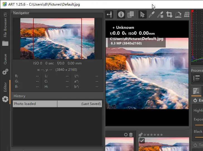
Task: Select the 'Photo loaded' history entry
Action: coord(35,104)
